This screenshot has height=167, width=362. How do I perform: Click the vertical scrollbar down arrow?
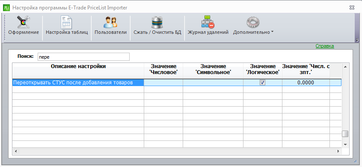pos(345,144)
